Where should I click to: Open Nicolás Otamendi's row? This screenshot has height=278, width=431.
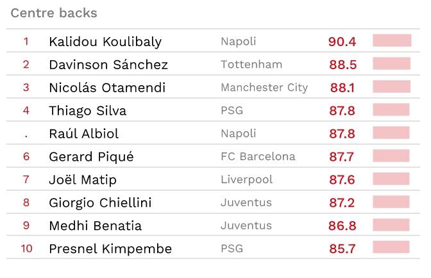pyautogui.click(x=107, y=88)
